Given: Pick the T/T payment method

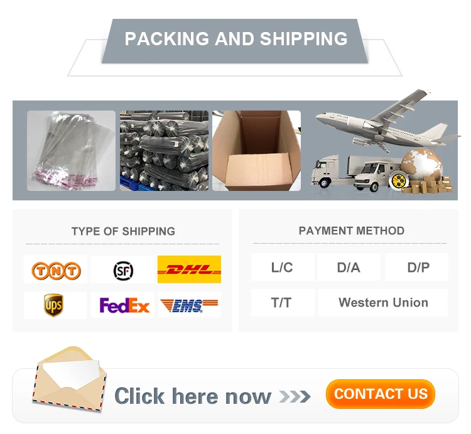Looking at the screenshot, I should click(283, 303).
